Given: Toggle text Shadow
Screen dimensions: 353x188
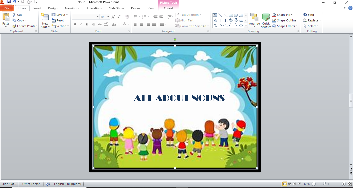Looking at the screenshot, I should [x=93, y=24].
